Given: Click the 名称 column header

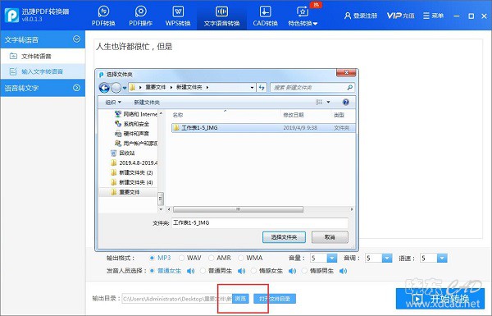Looking at the screenshot, I should coord(178,115).
